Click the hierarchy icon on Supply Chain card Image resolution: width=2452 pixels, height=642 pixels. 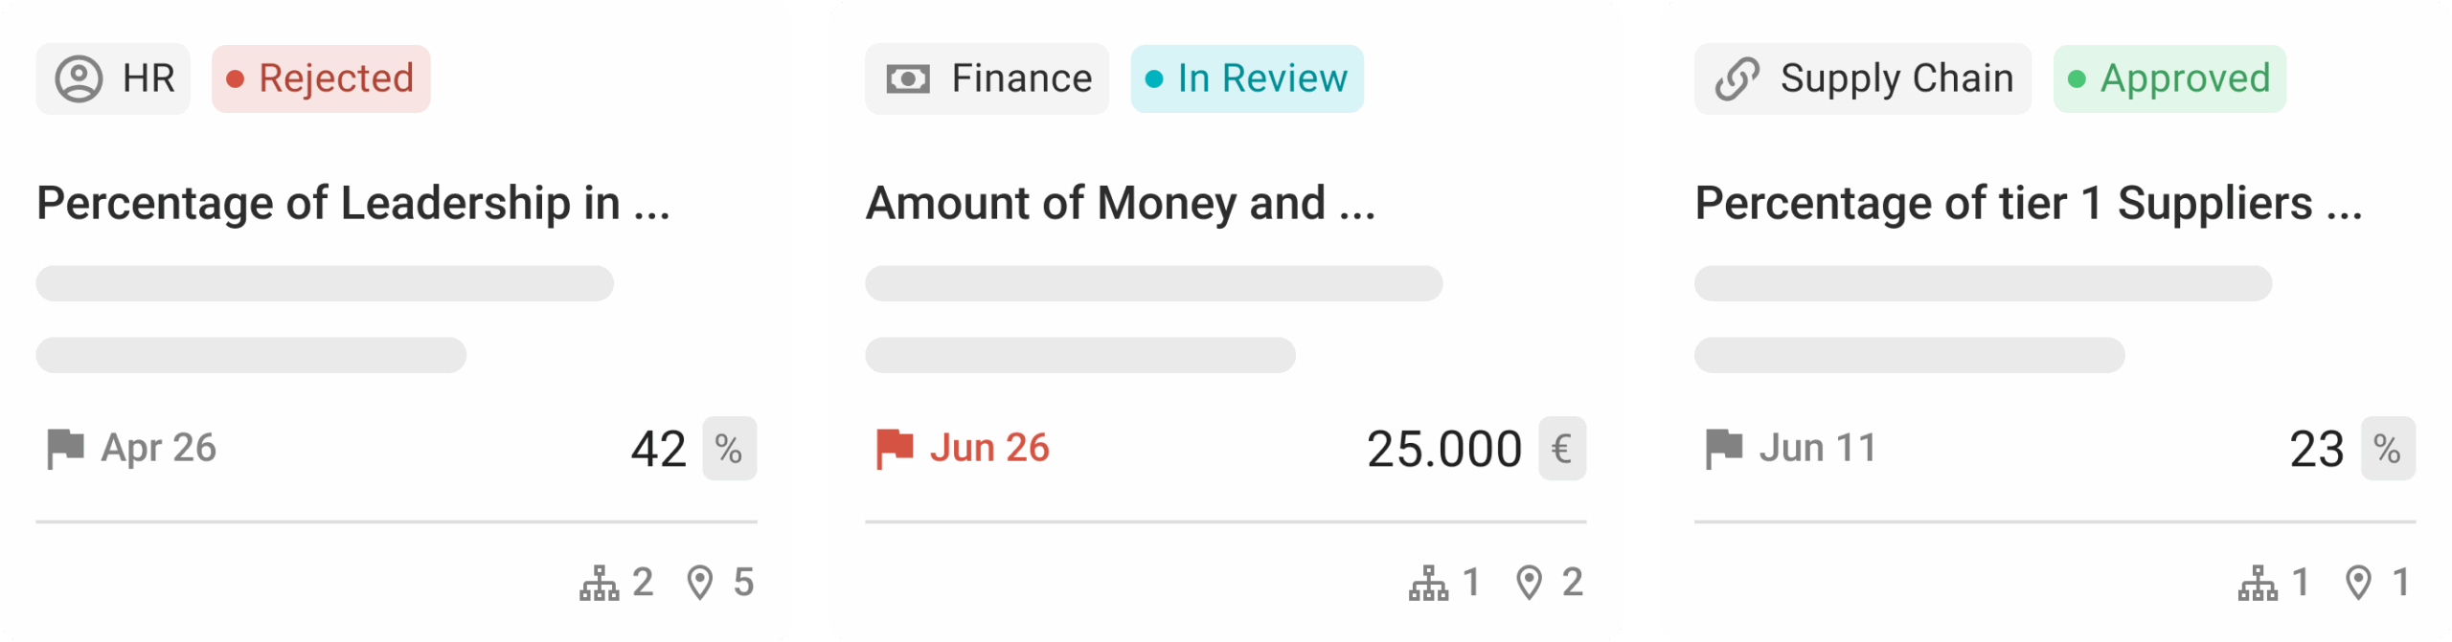coord(2258,583)
